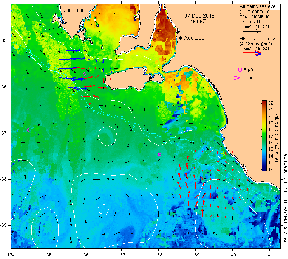
Task: Click the latitude axis label -35
Action: [x=4, y=41]
